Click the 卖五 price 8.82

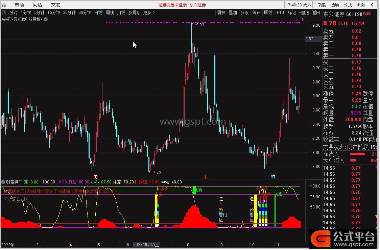click(356, 31)
